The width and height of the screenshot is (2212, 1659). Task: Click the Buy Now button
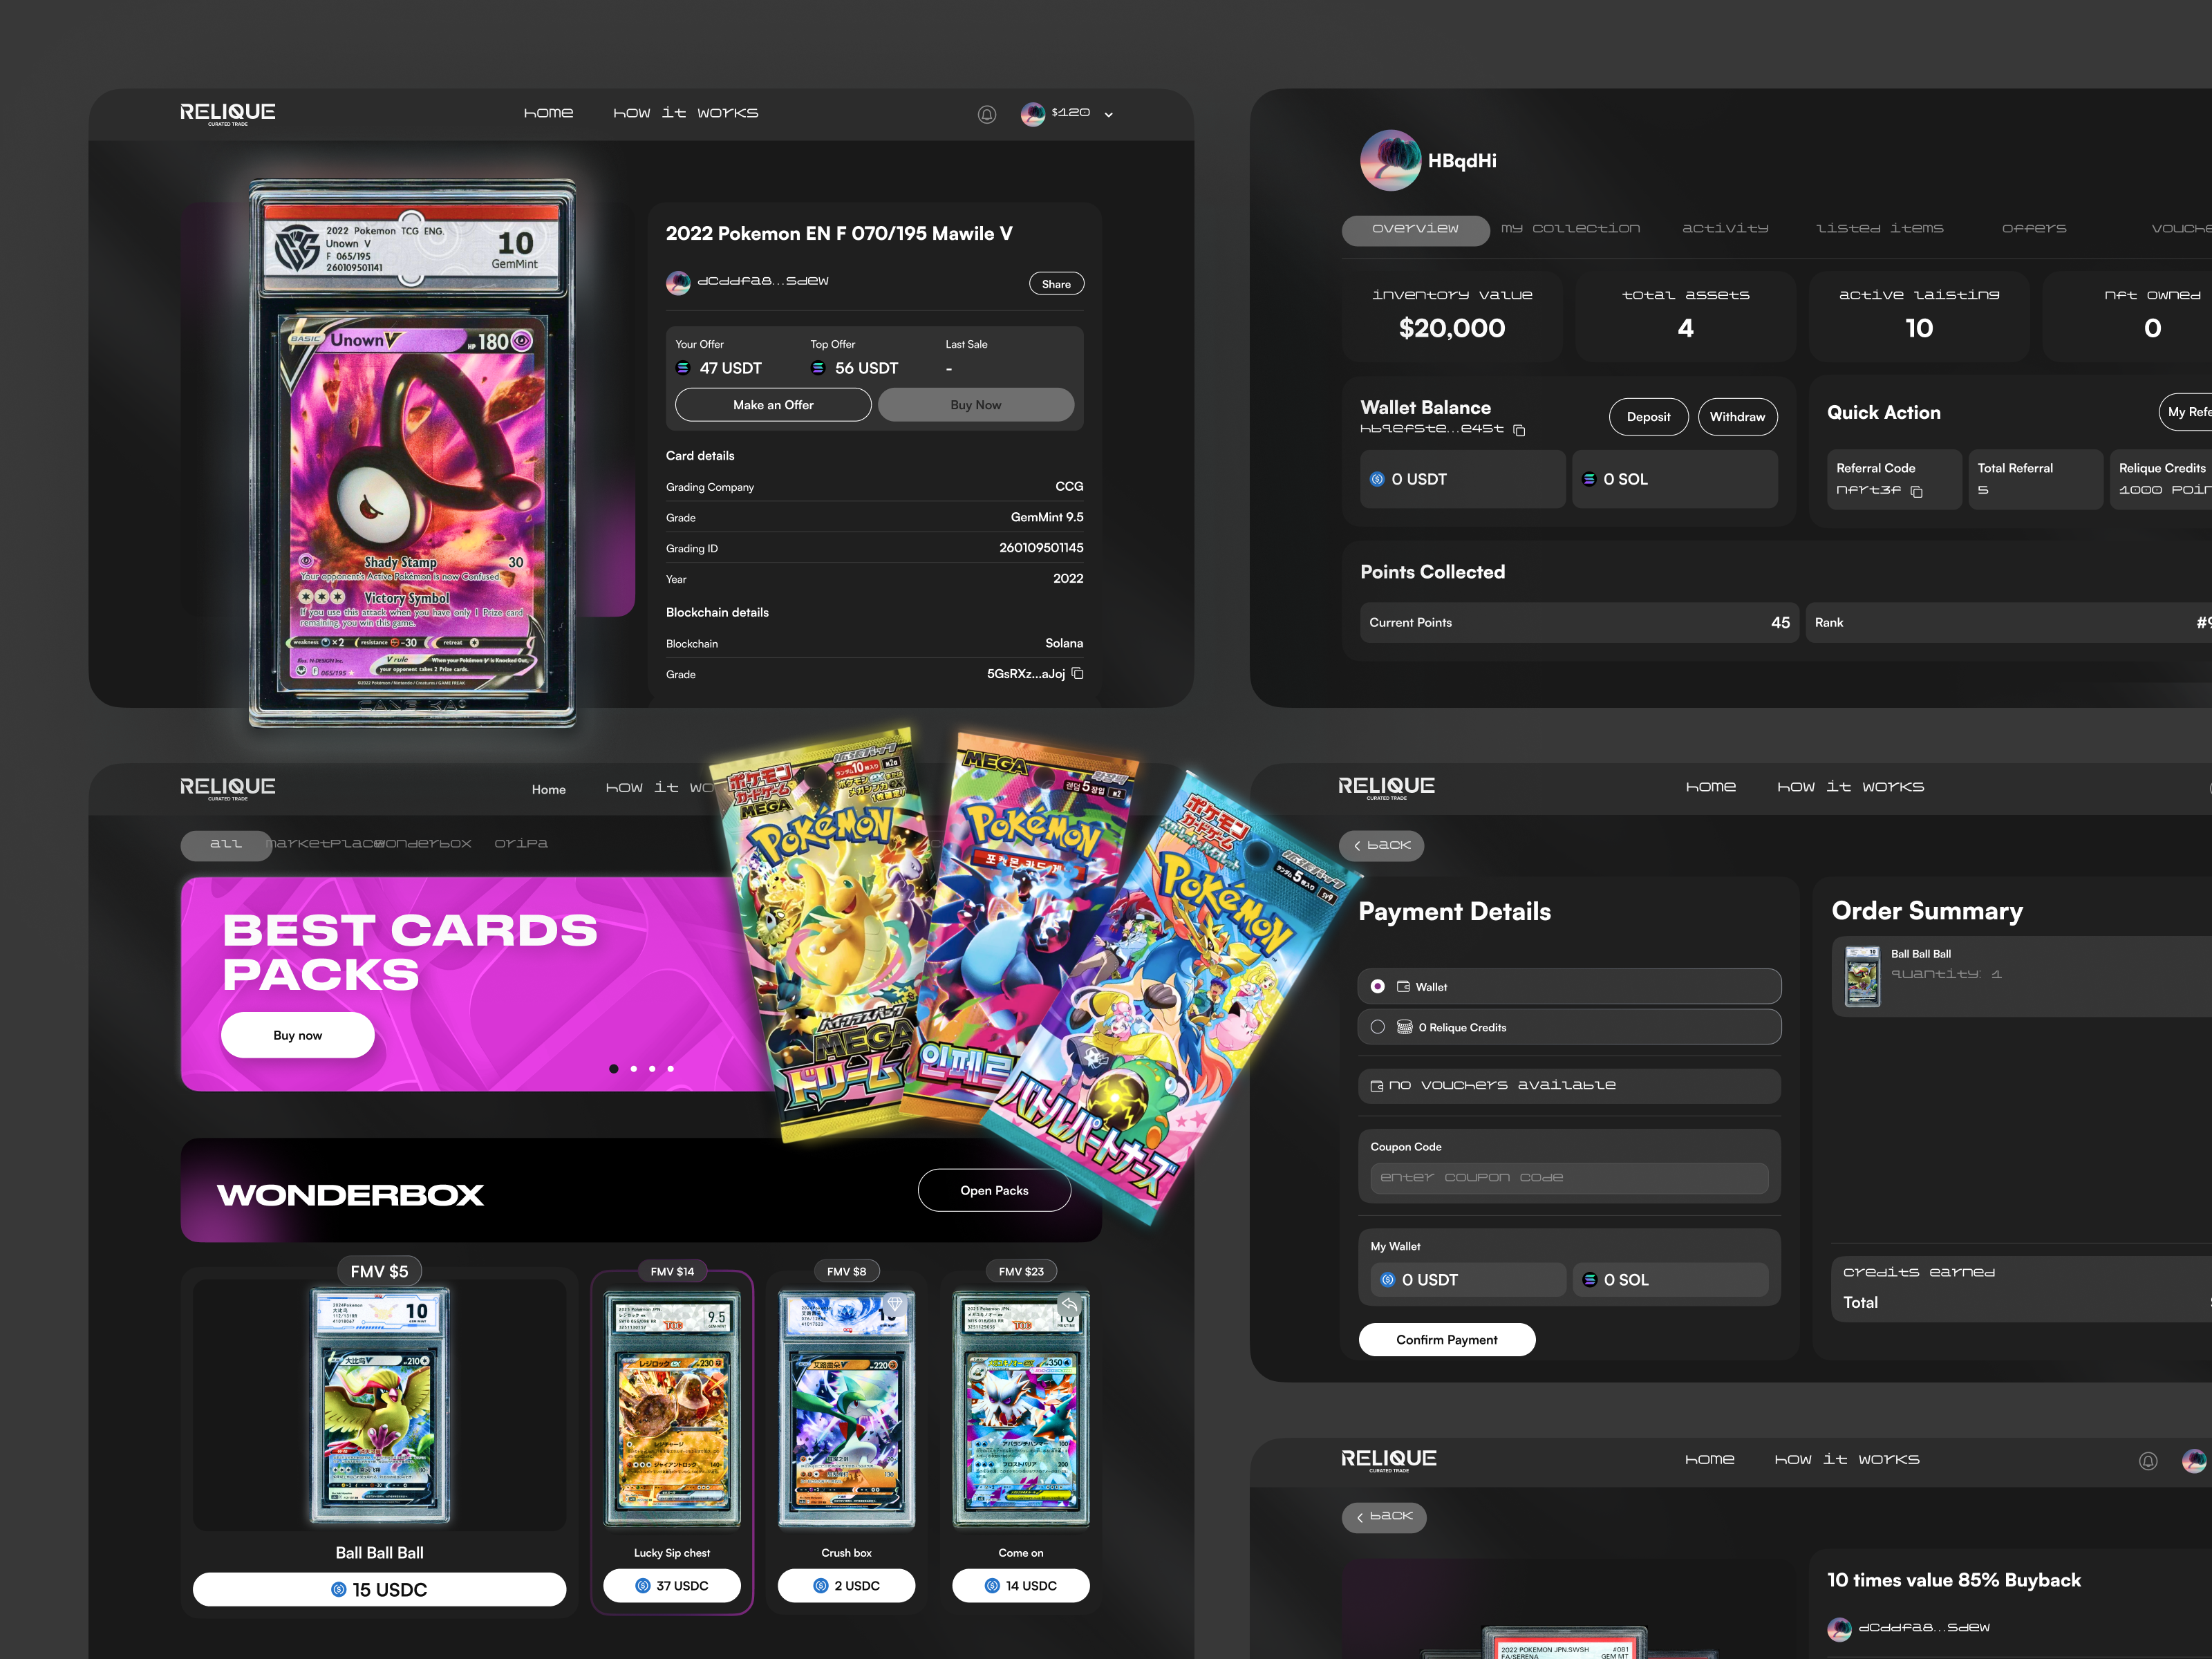point(976,405)
